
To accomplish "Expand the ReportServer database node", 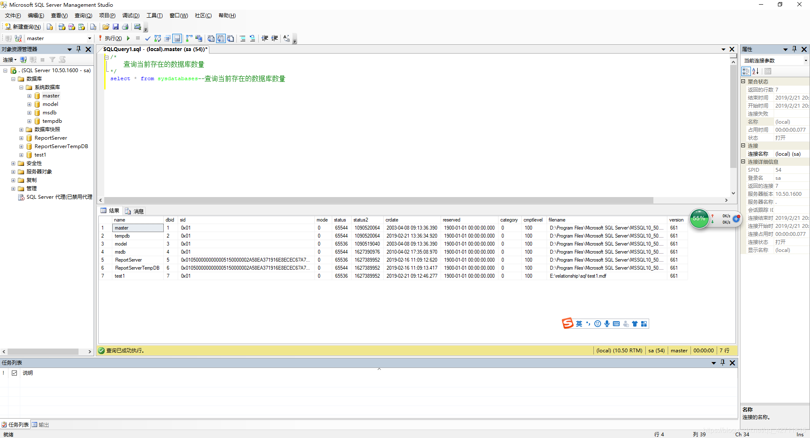I will pos(22,138).
